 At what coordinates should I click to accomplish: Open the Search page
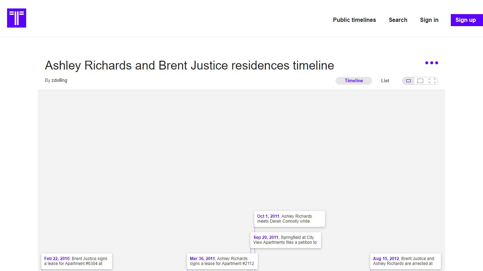(398, 20)
